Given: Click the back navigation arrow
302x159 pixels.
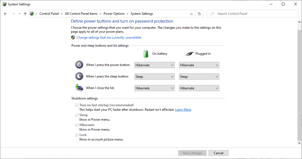Looking at the screenshot, I should pos(5,14).
